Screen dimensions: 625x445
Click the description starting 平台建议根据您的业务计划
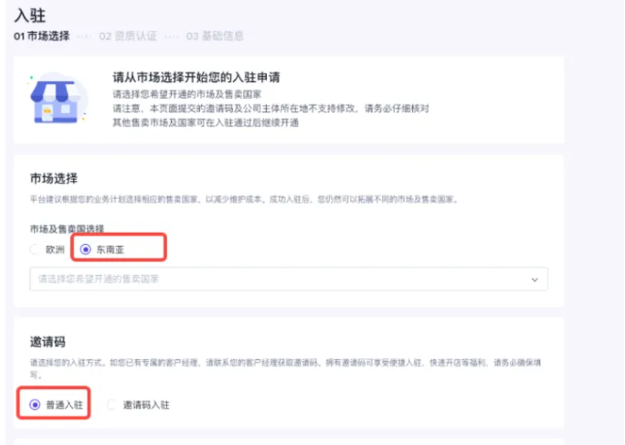pyautogui.click(x=244, y=199)
